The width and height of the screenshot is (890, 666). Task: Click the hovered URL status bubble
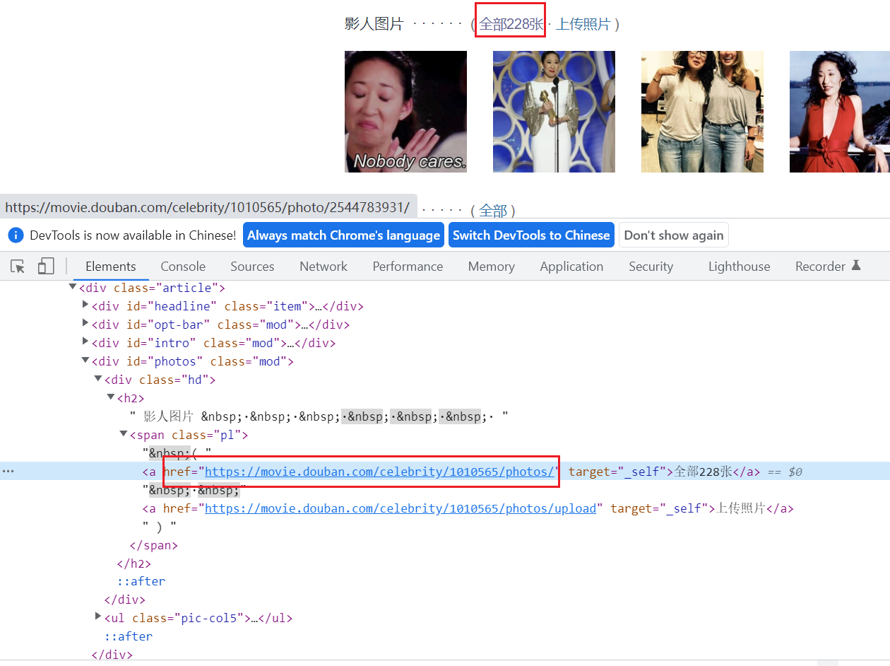point(208,207)
